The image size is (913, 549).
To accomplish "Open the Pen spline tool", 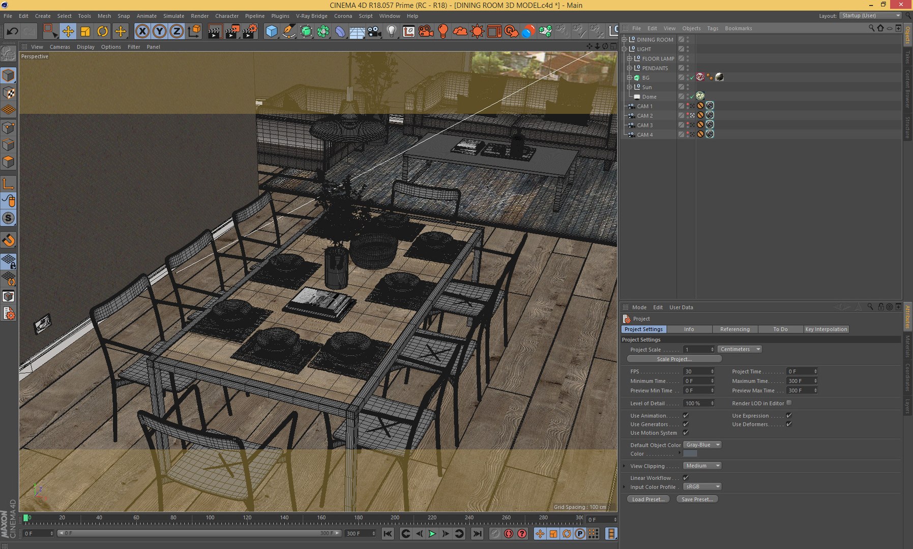I will [x=288, y=32].
